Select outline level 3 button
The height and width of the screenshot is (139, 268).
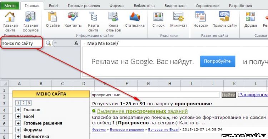click(29, 103)
